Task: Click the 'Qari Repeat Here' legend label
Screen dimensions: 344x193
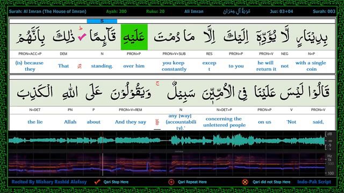Action: coord(192,182)
